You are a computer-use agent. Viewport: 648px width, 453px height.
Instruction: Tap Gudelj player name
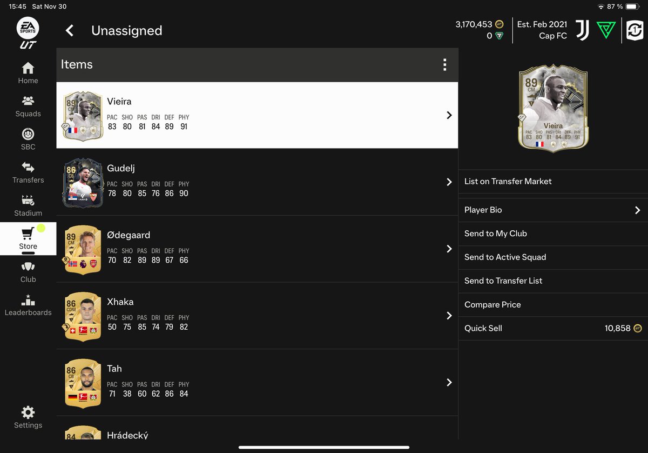point(121,169)
